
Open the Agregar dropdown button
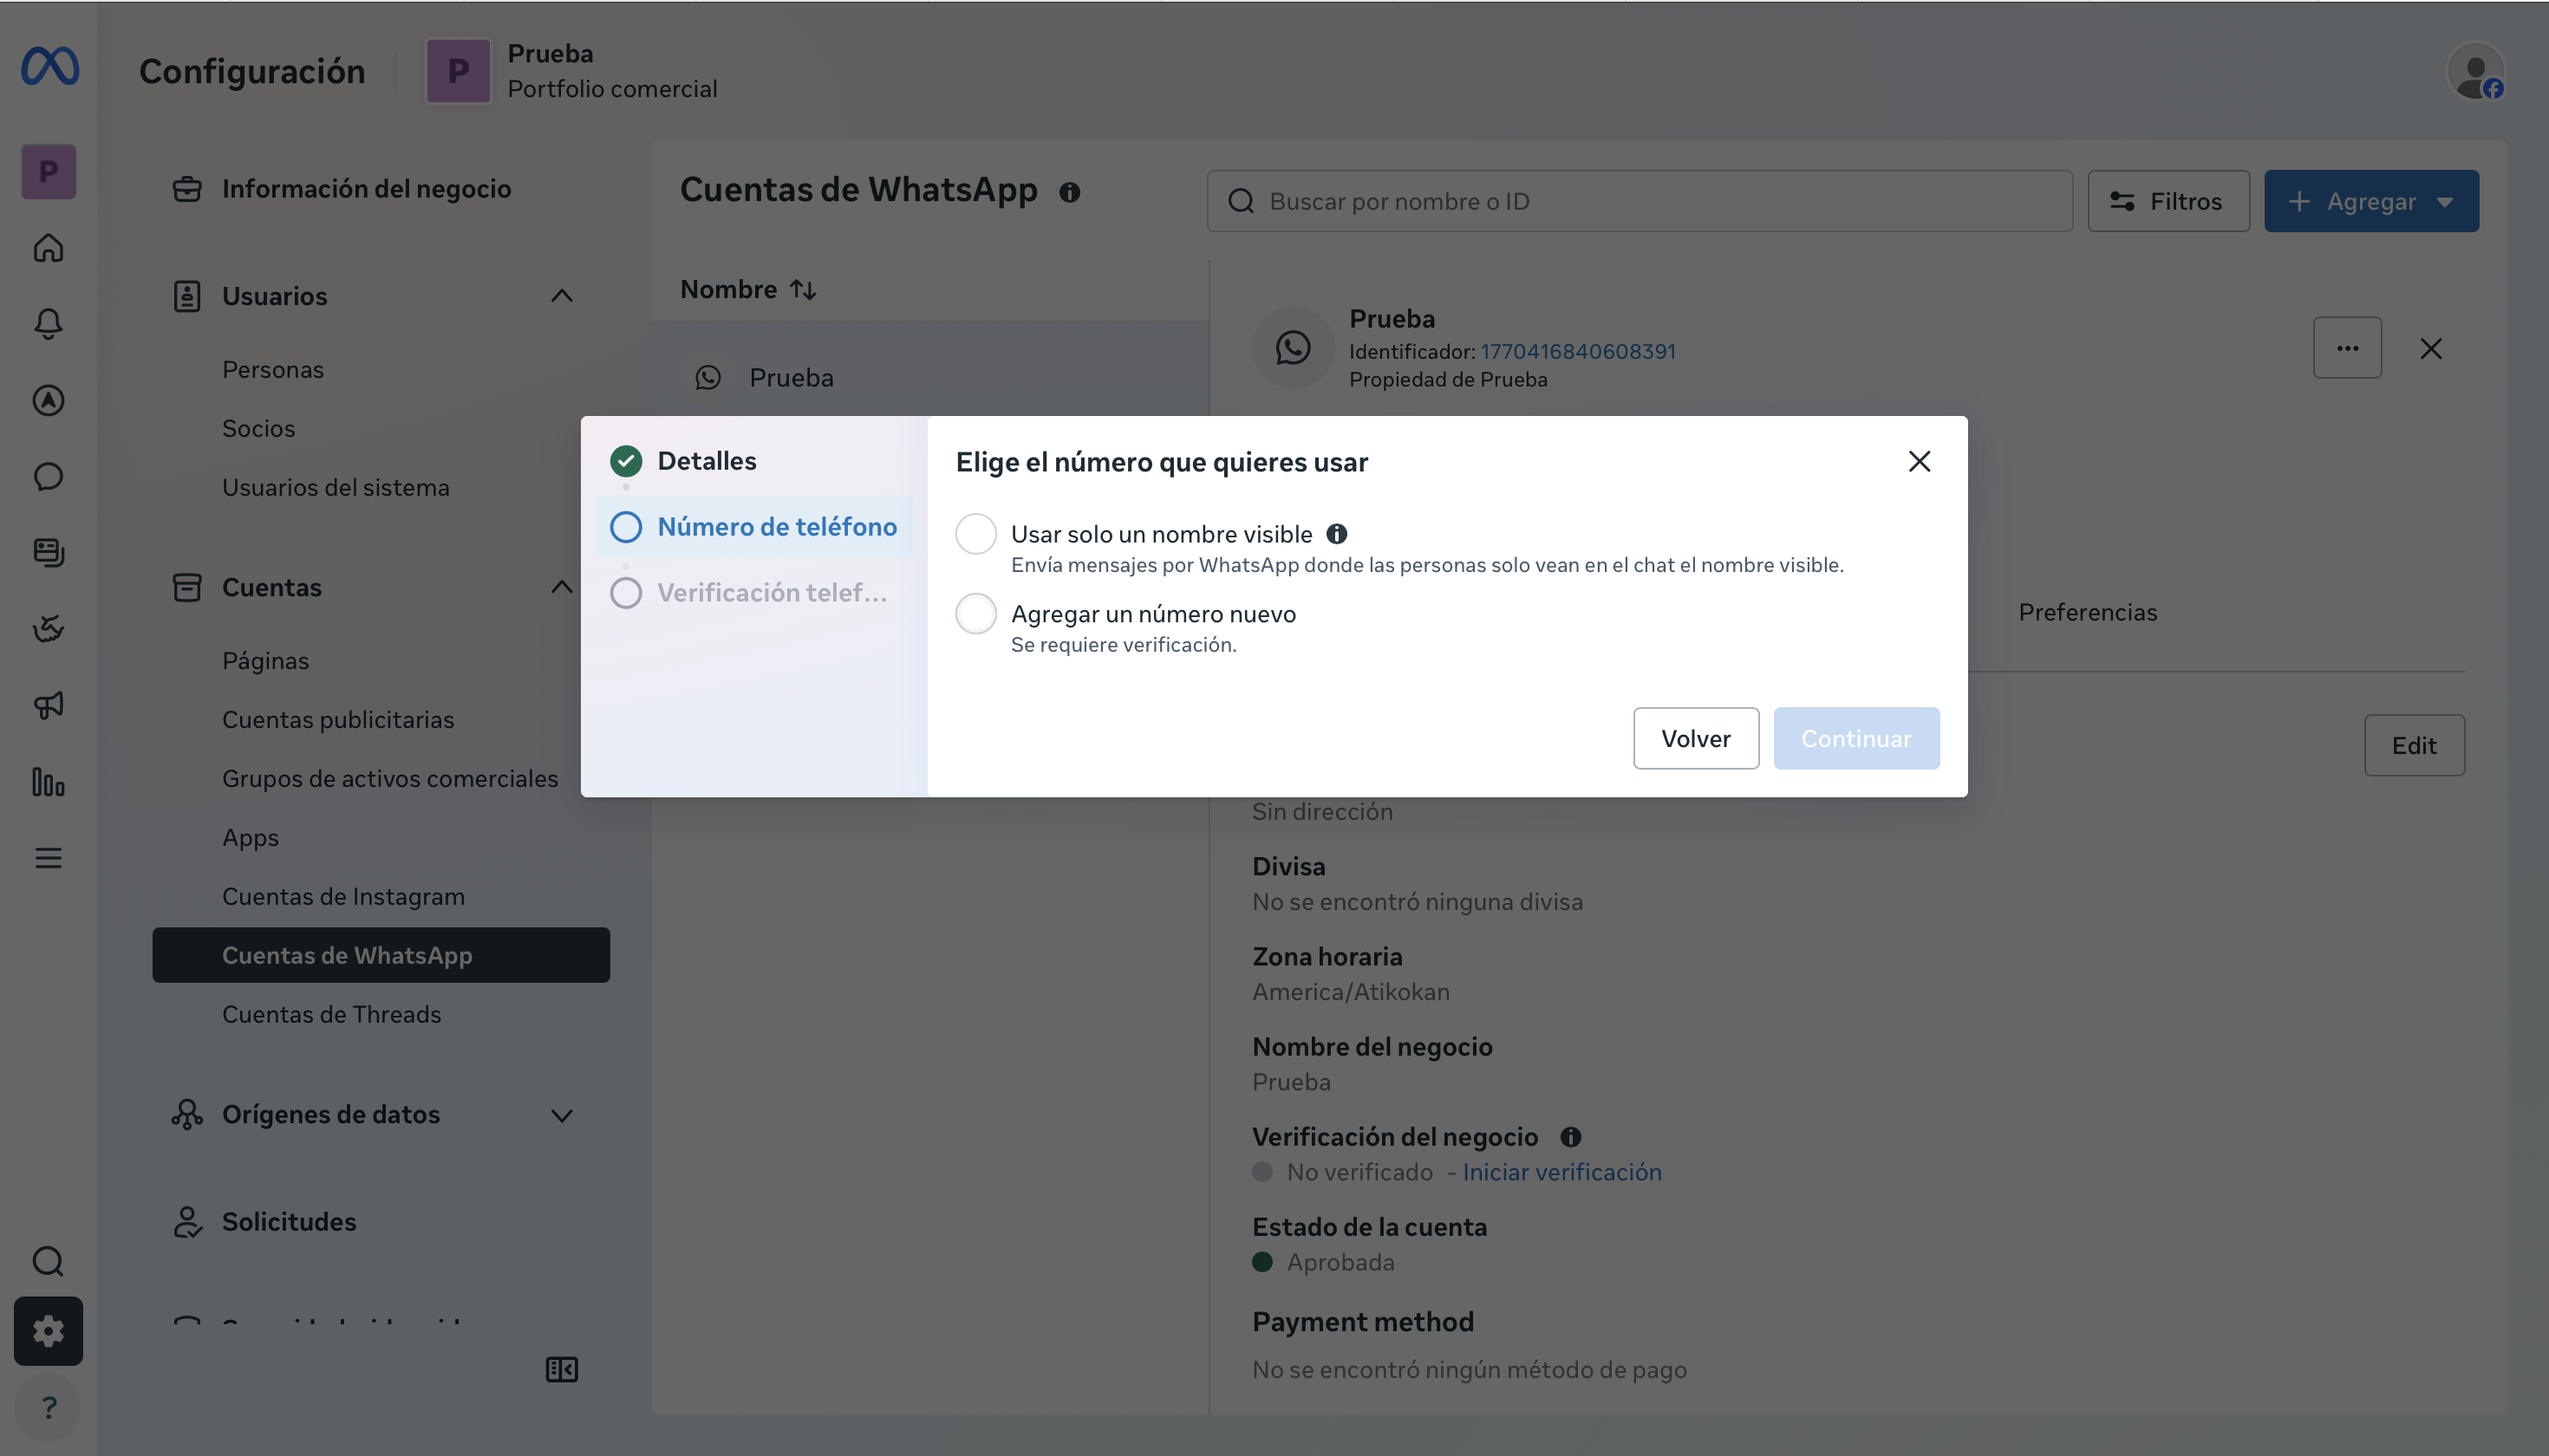(x=2371, y=201)
